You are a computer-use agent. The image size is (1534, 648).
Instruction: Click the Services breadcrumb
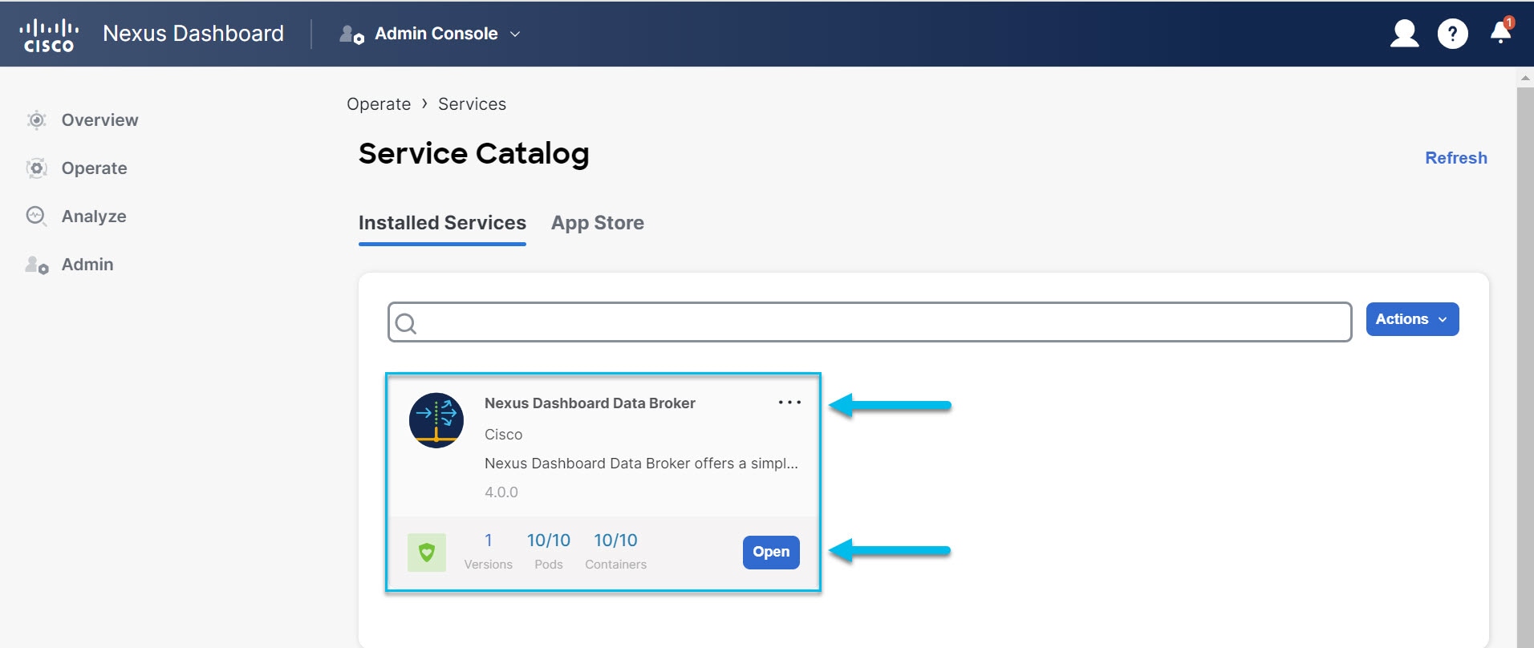tap(472, 104)
